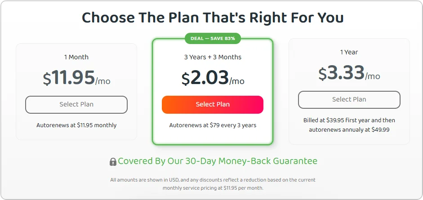
Task: Click the DEAL — SAVE 83% badge
Action: (213, 38)
